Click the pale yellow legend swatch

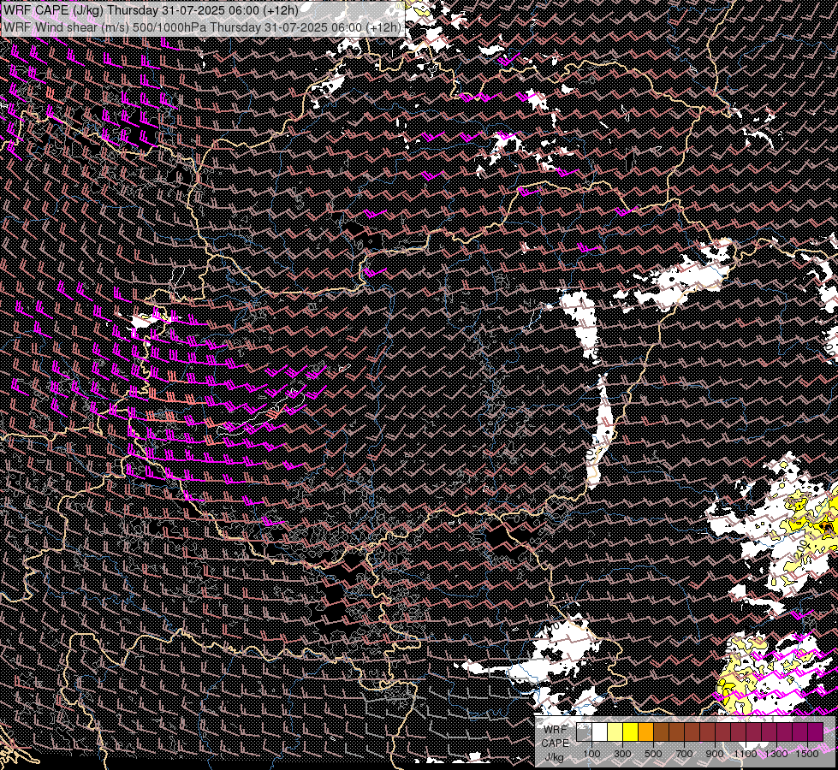tap(615, 732)
